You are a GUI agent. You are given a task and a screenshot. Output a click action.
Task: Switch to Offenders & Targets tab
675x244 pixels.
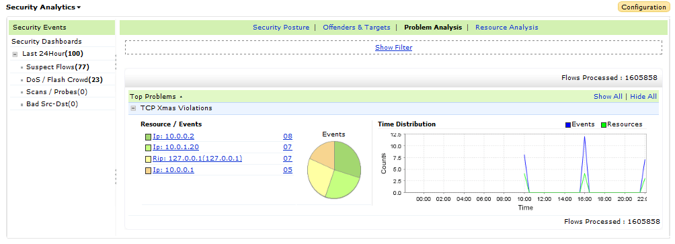[x=356, y=27]
